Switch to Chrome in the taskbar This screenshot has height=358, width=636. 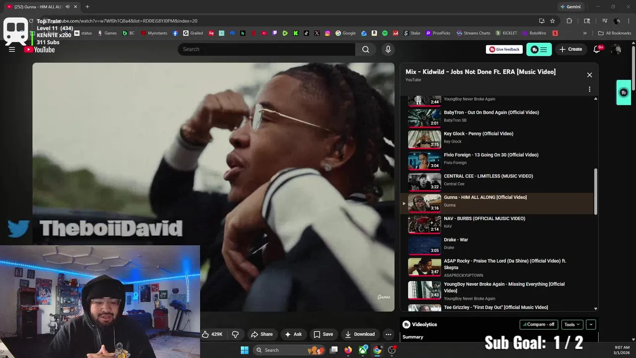point(378,350)
